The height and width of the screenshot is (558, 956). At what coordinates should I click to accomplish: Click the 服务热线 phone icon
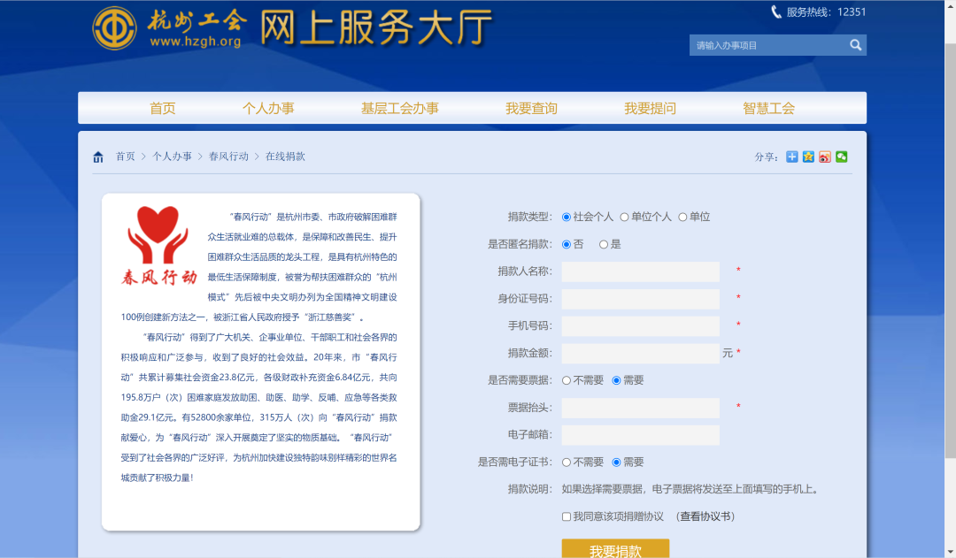(x=776, y=12)
